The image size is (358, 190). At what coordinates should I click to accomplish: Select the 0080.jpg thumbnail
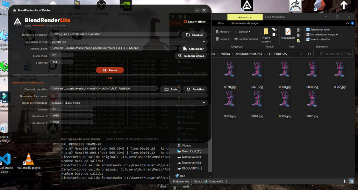[285, 73]
